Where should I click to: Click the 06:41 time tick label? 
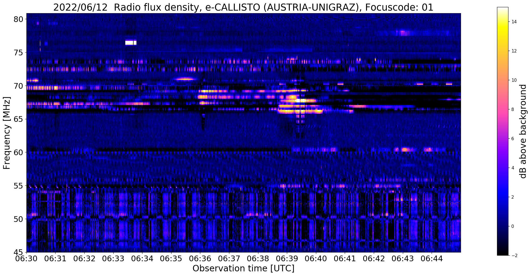[345, 258]
